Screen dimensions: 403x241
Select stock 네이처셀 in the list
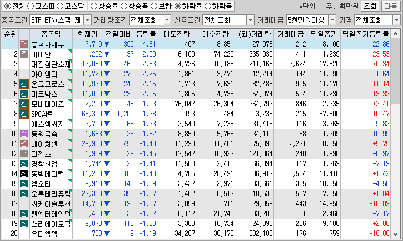pos(44,143)
